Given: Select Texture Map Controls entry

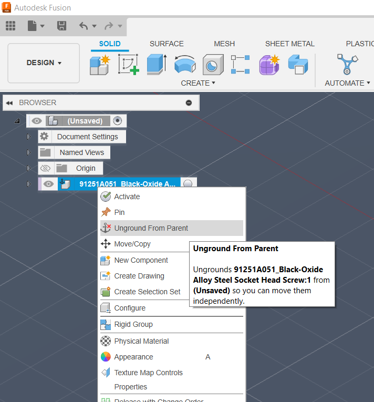Looking at the screenshot, I should point(171,373).
